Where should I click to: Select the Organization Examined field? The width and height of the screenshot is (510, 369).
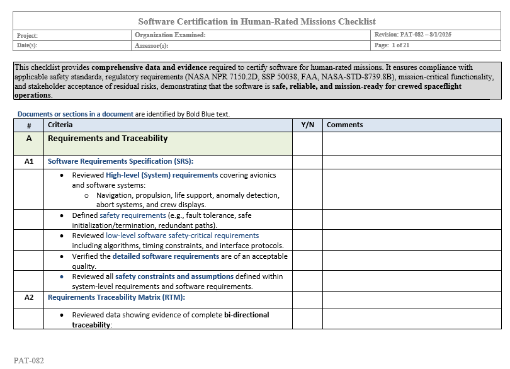[252, 35]
